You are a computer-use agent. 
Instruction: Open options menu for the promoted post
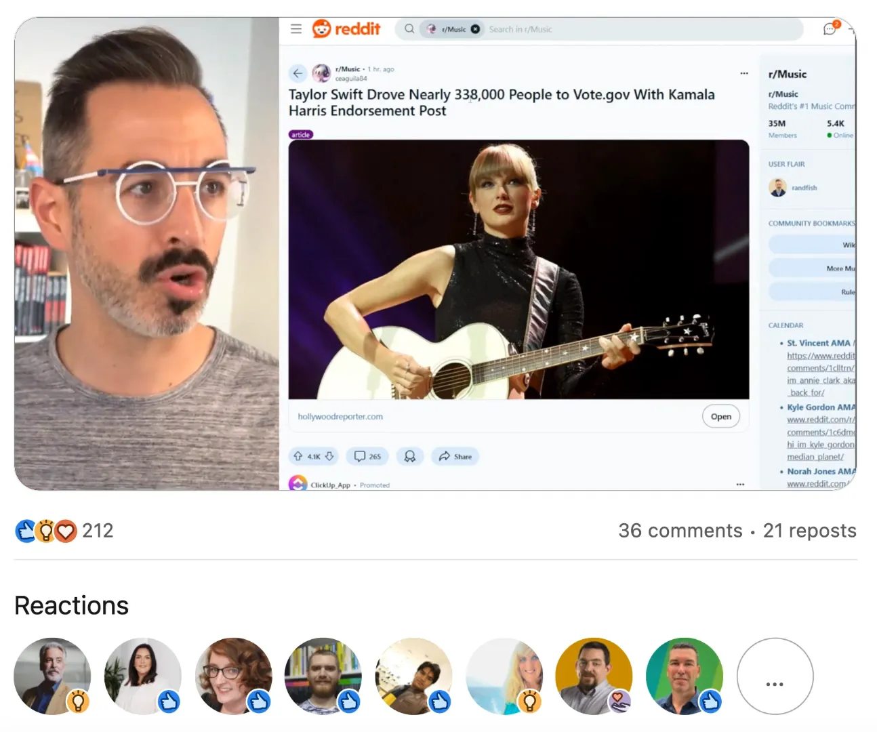click(740, 485)
